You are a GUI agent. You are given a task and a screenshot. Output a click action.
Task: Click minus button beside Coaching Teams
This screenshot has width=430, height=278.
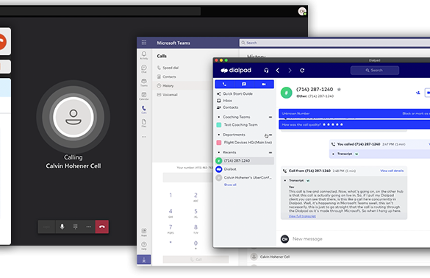click(270, 117)
